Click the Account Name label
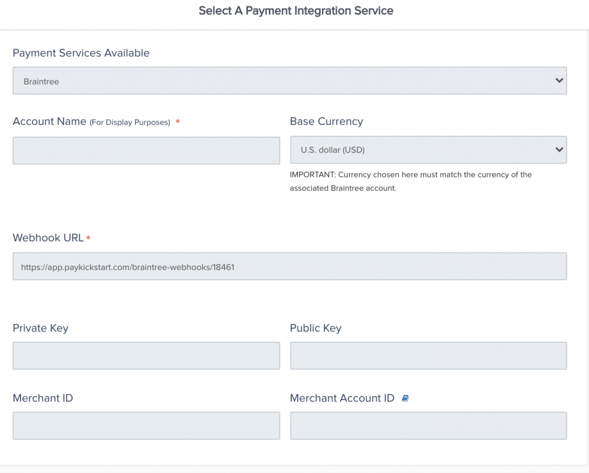 pyautogui.click(x=49, y=122)
